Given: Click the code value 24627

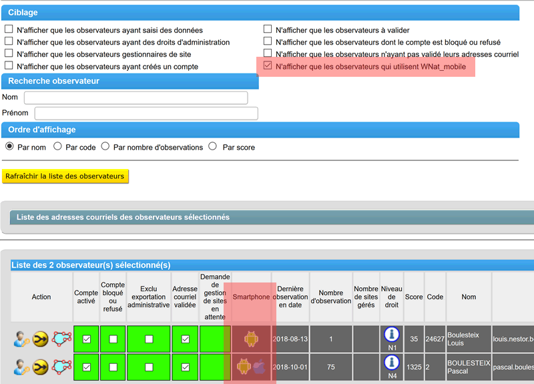Looking at the screenshot, I should 435,339.
